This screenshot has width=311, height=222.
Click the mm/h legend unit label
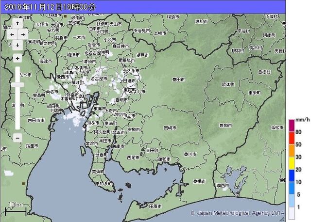[302, 120]
